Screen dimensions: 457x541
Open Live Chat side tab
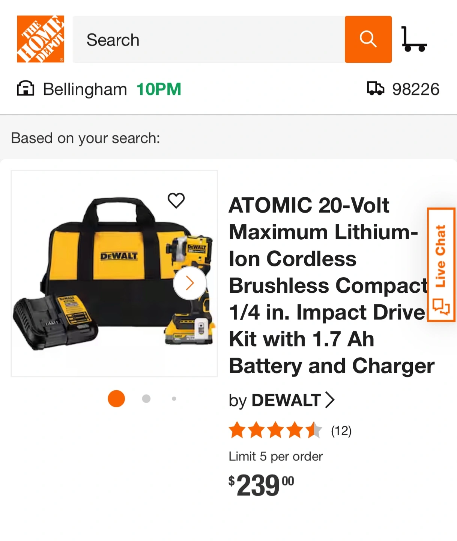pyautogui.click(x=441, y=264)
